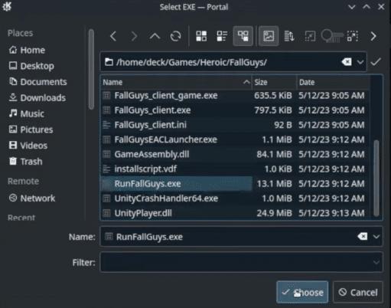Open the location path history dropdown
391x308 pixels.
[x=360, y=62]
